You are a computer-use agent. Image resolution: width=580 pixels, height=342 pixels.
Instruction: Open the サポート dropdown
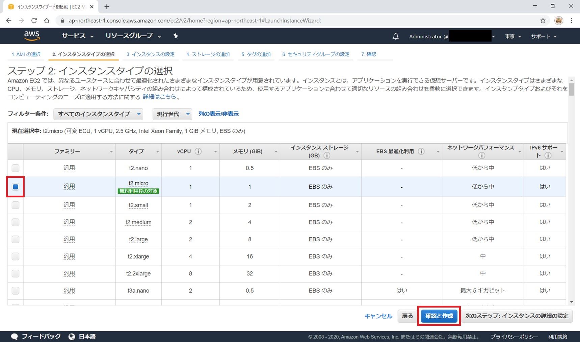point(544,36)
